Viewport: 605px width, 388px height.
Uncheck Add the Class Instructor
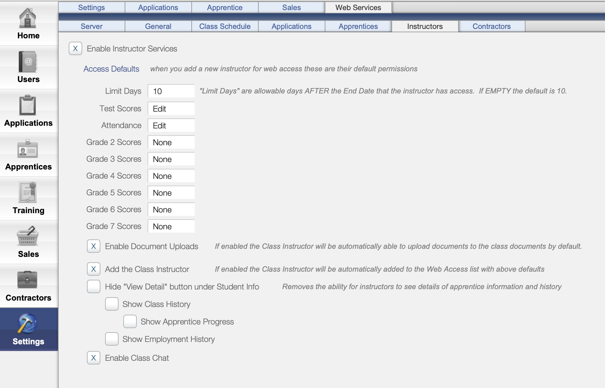coord(93,269)
